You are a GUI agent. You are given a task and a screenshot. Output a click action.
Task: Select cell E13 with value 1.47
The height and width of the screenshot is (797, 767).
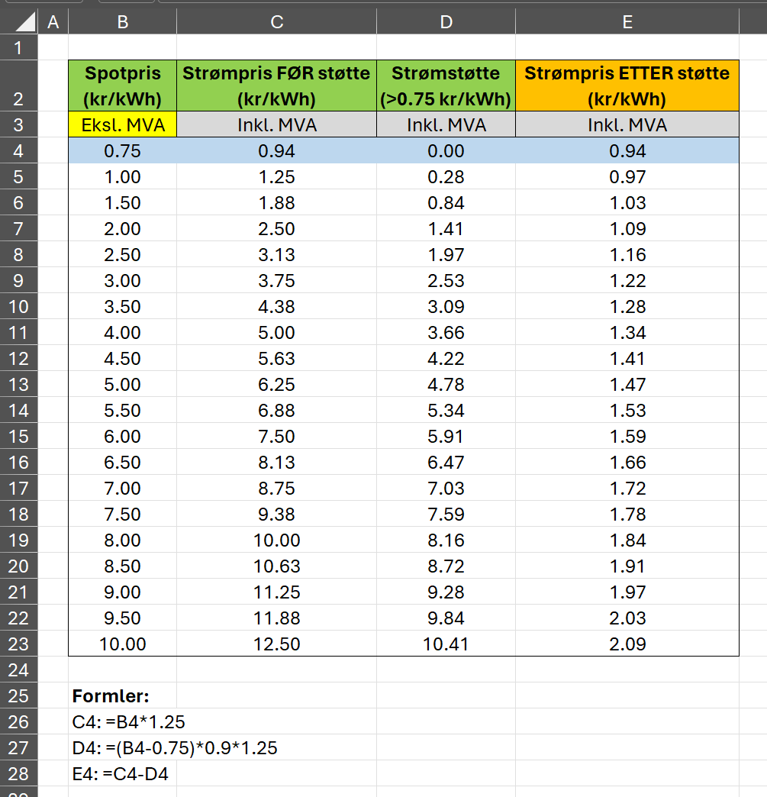[627, 384]
